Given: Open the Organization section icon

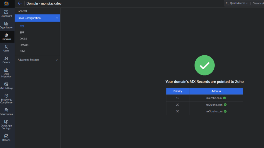Looking at the screenshot, I should (6, 24).
